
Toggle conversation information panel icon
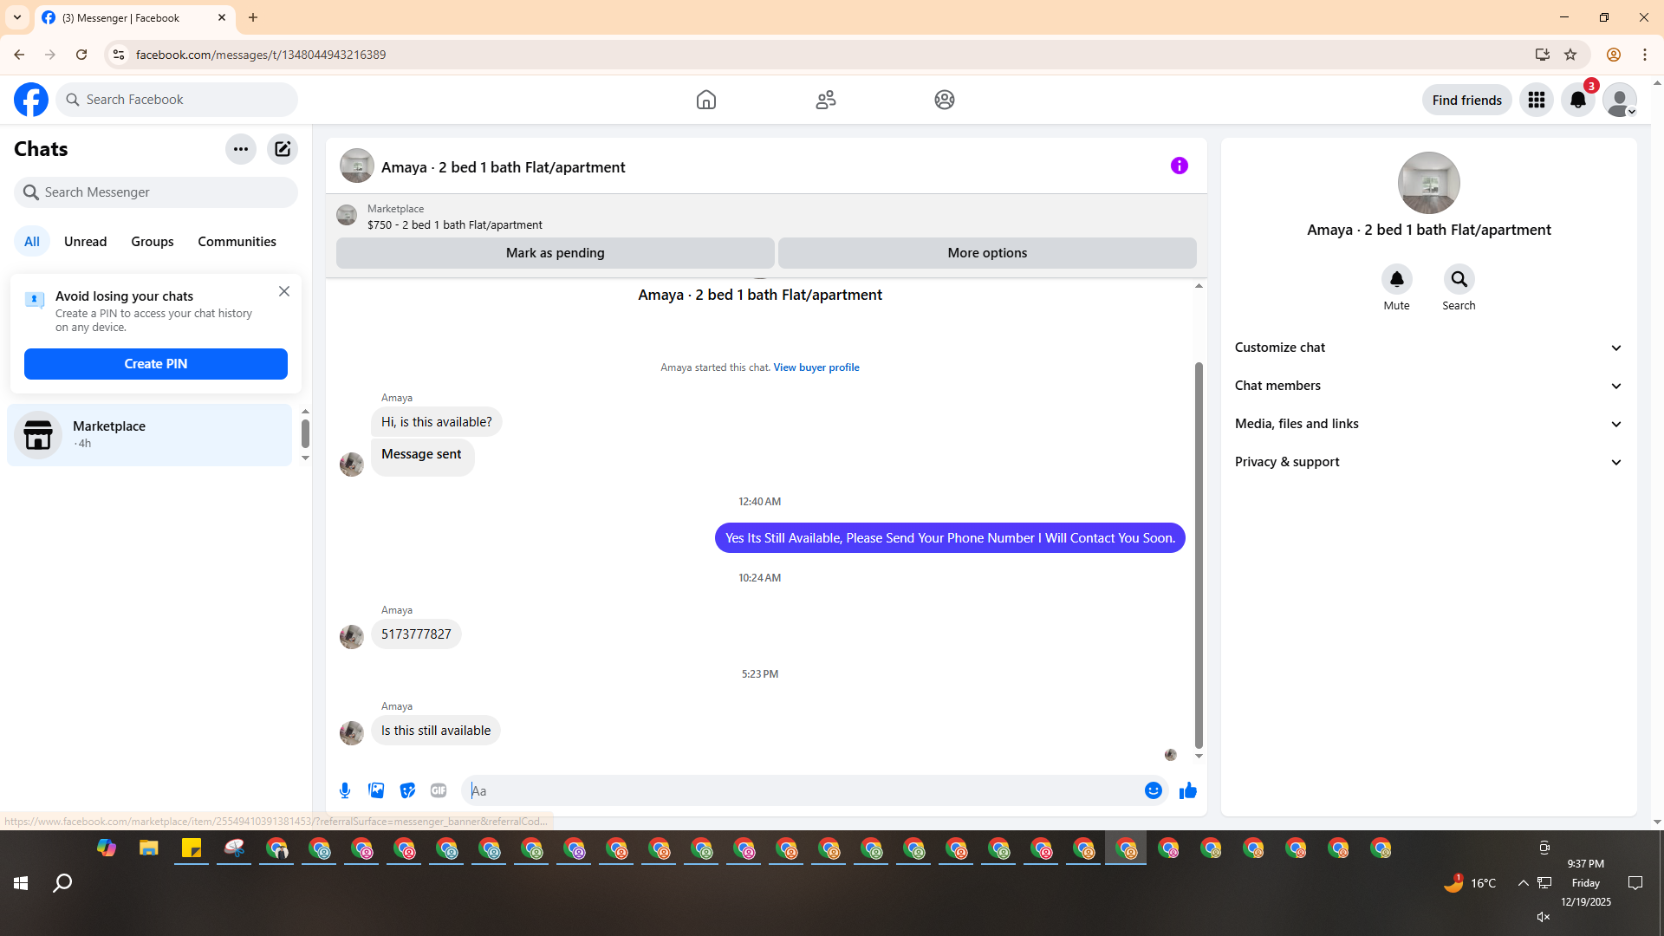1179,166
